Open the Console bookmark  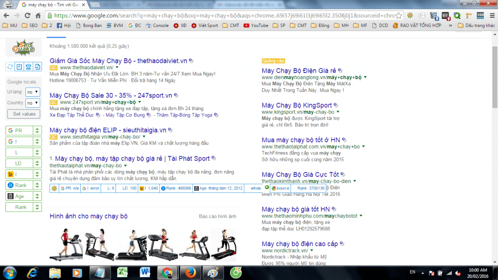[x=157, y=25]
